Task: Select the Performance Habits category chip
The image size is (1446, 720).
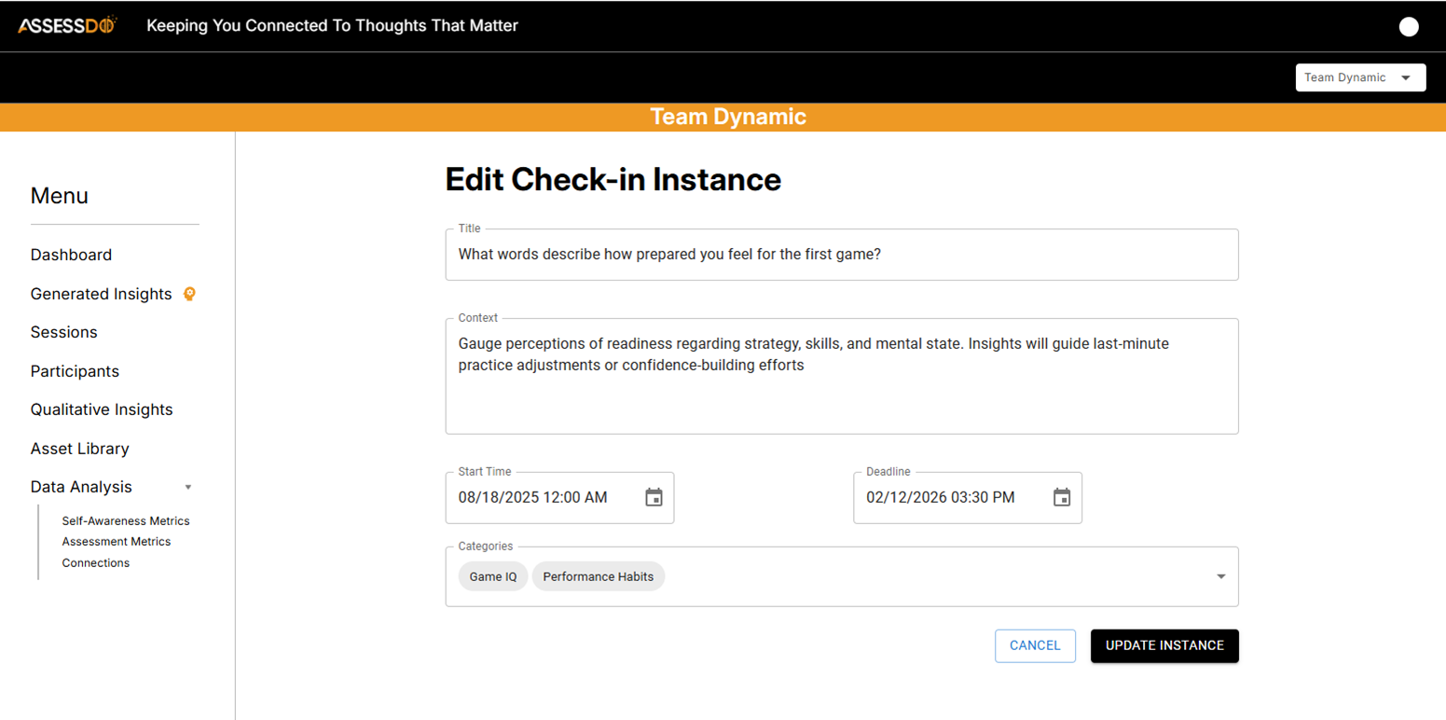Action: (x=599, y=576)
